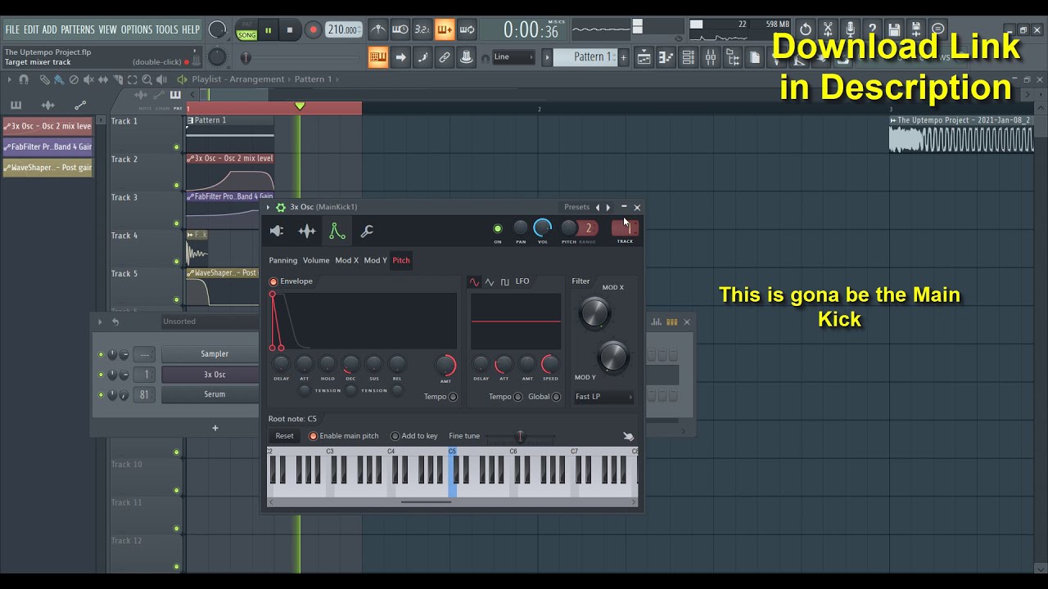Toggle typing keyboard to piano icon
The image size is (1048, 589).
tap(378, 57)
